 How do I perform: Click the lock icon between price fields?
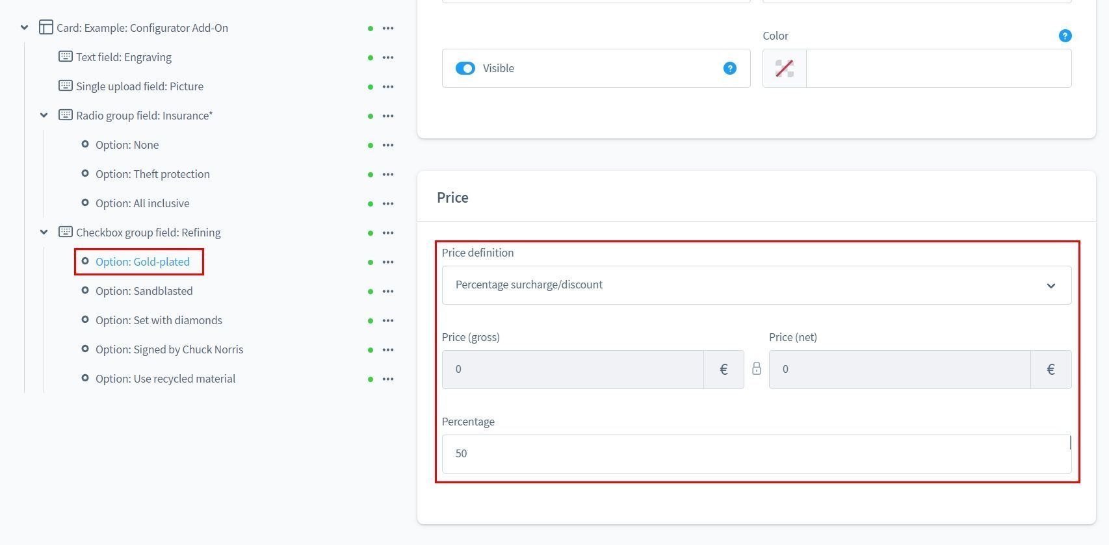click(756, 369)
